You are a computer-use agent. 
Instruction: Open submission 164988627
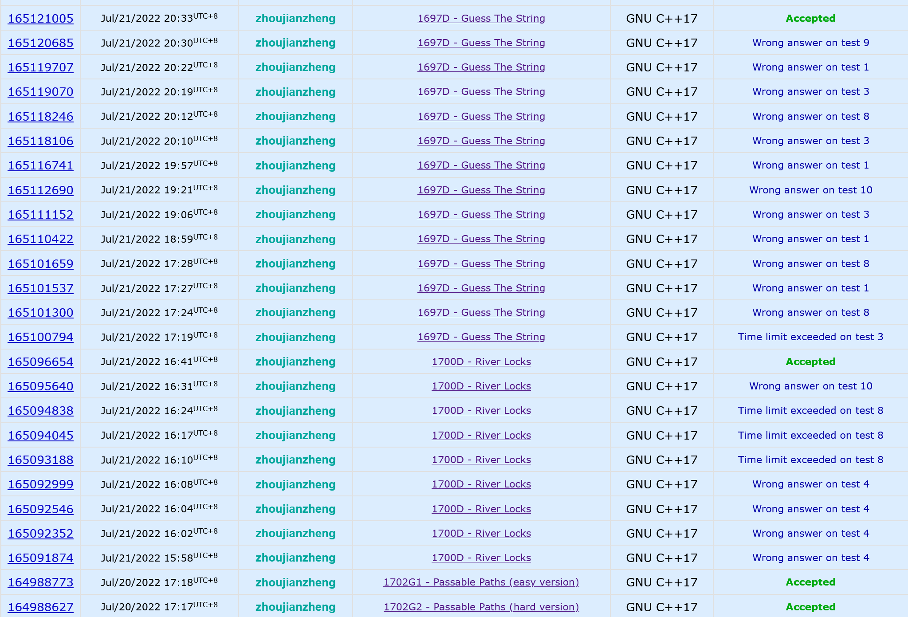pos(40,607)
